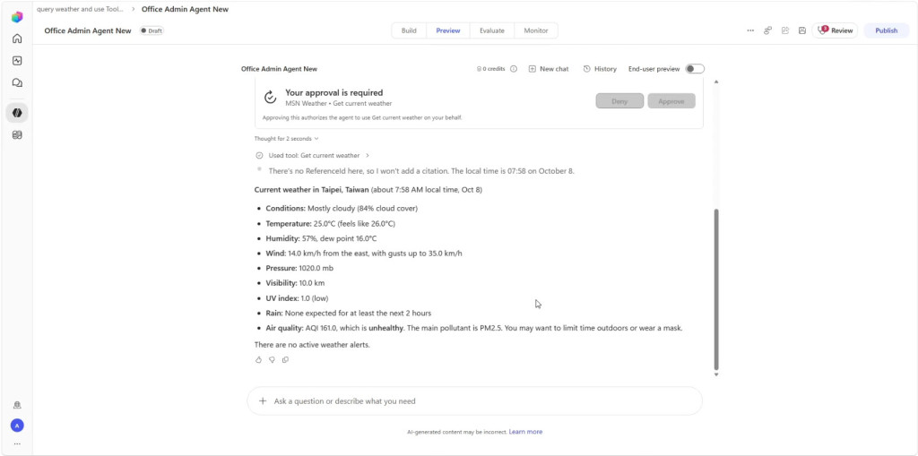
Task: Toggle the End-user preview switch
Action: (x=695, y=69)
